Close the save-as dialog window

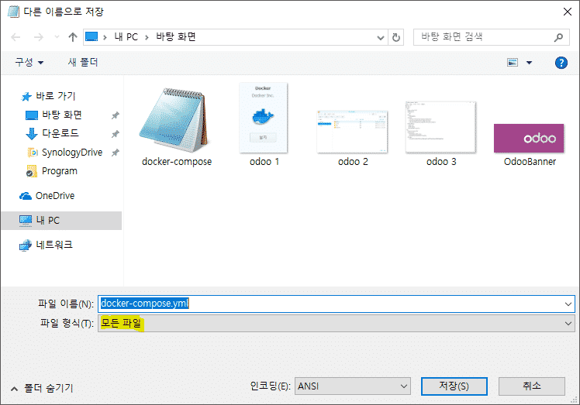point(568,12)
